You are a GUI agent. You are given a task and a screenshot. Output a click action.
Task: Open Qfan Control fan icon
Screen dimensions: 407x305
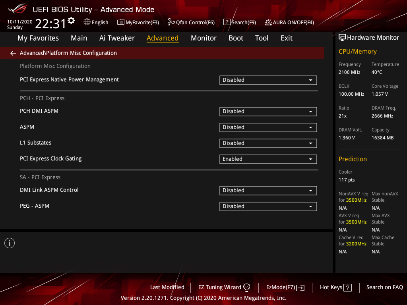pyautogui.click(x=171, y=22)
